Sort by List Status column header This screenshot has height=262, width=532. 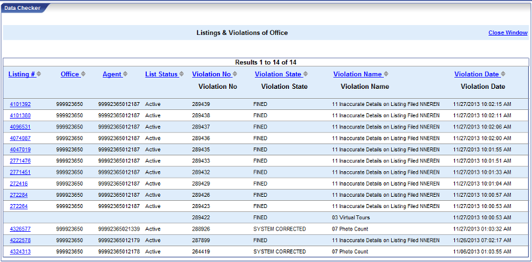pyautogui.click(x=161, y=74)
